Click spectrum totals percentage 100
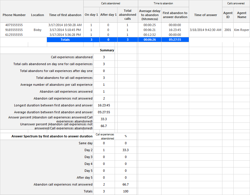This screenshot has height=195, width=250. [x=126, y=191]
